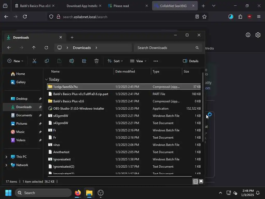Open SearXNG preferences gear icon
The width and height of the screenshot is (265, 199).
(258, 35)
